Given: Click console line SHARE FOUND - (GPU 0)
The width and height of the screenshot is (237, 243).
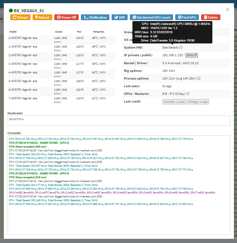Looking at the screenshot, I should pos(39,173).
